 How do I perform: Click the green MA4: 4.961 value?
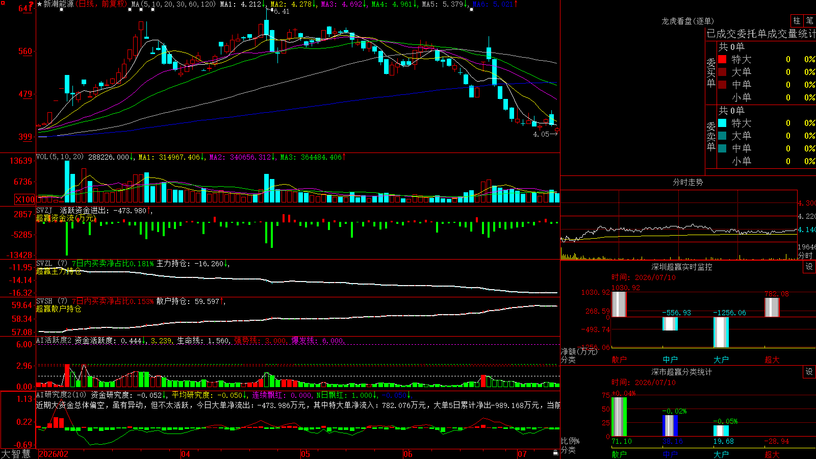393,4
